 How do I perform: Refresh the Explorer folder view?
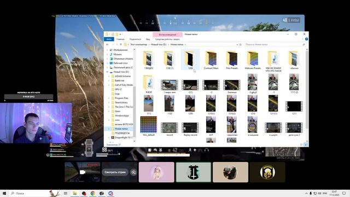[241, 44]
